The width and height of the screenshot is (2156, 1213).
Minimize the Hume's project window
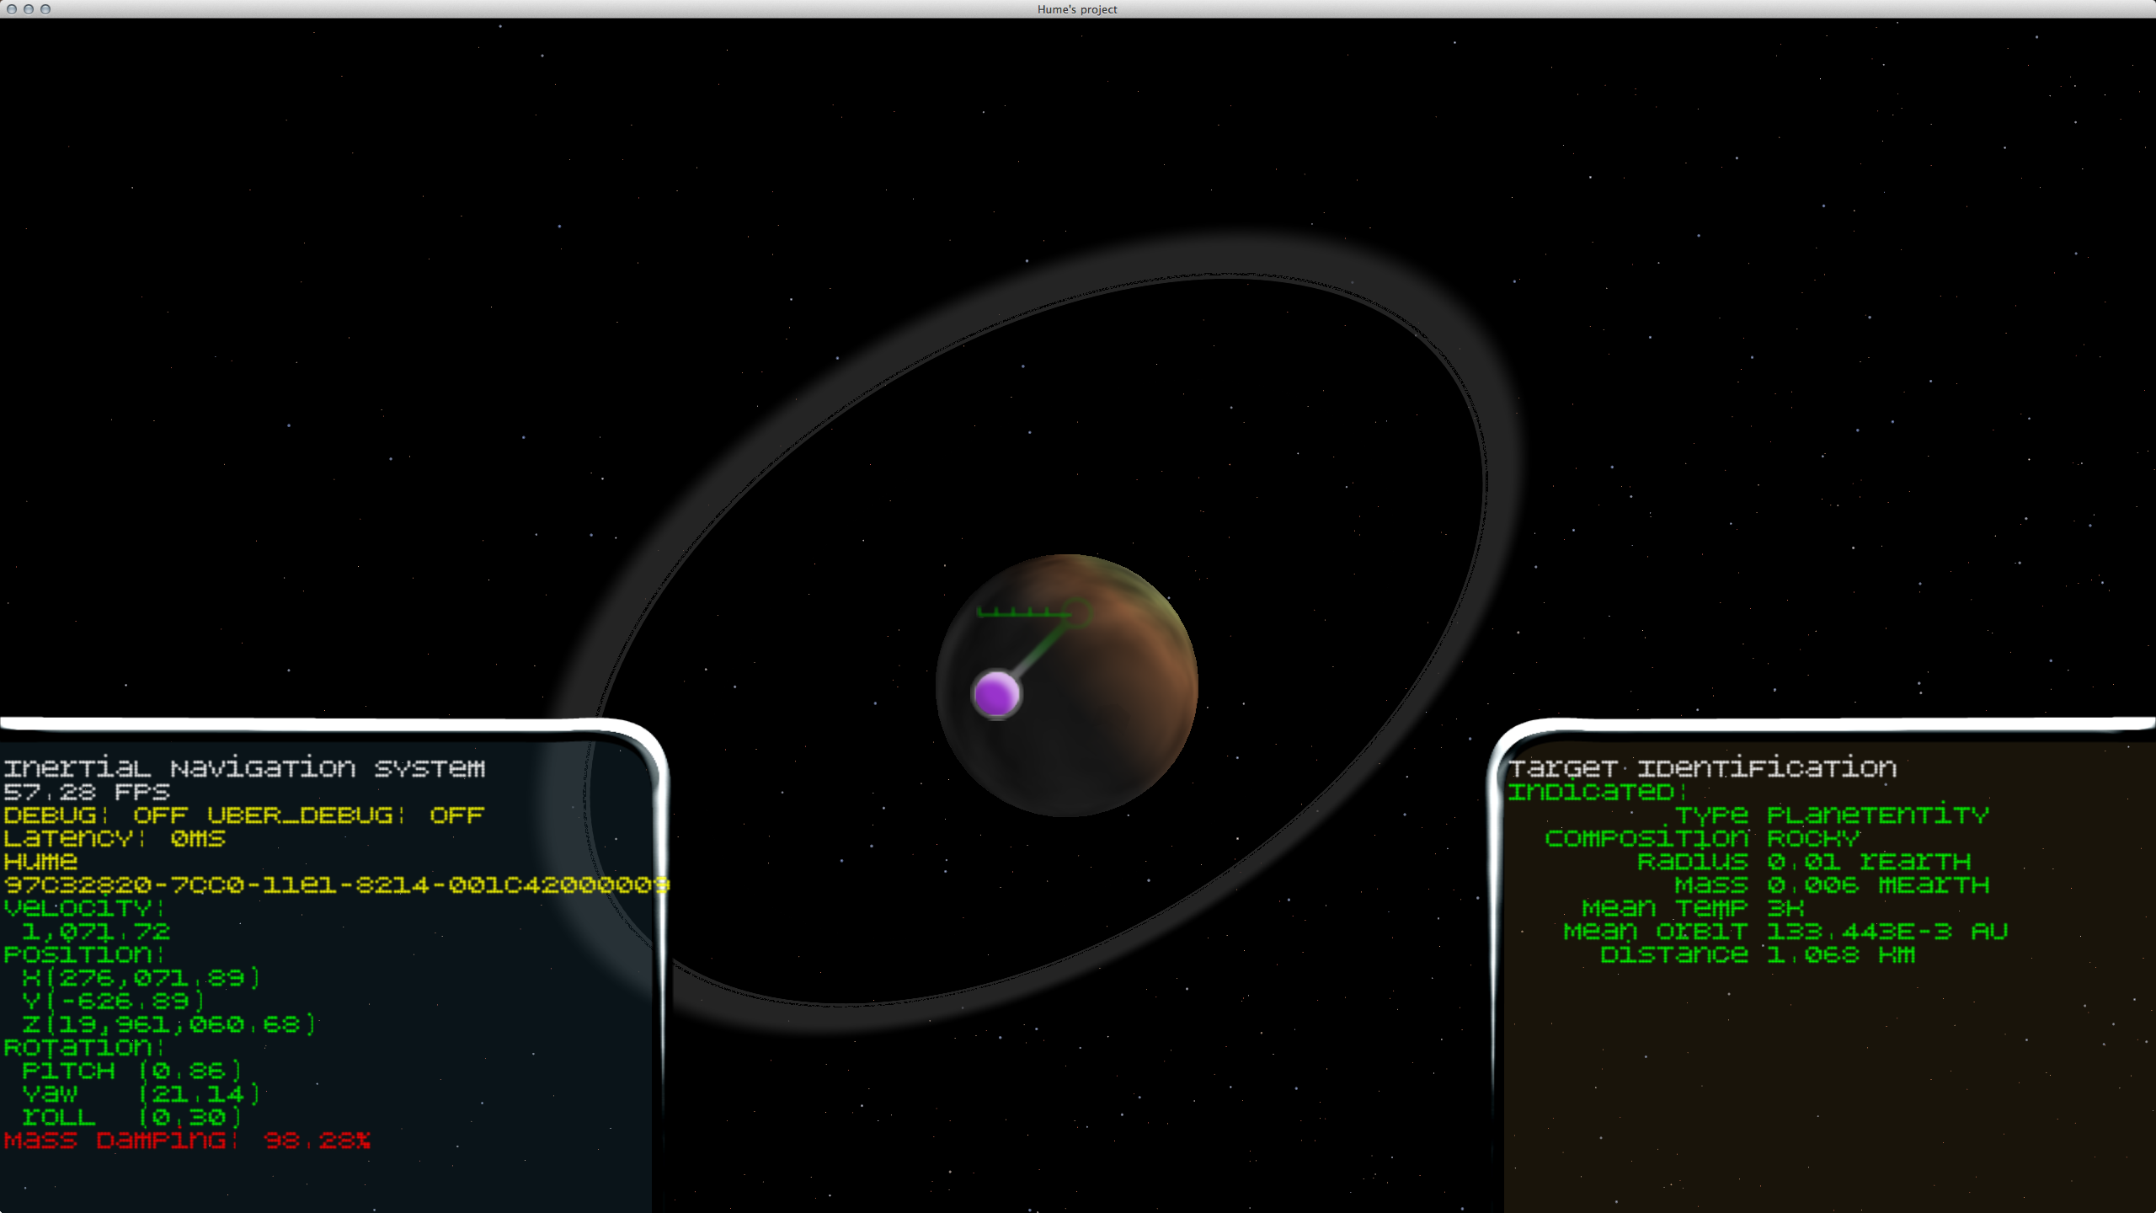29,9
